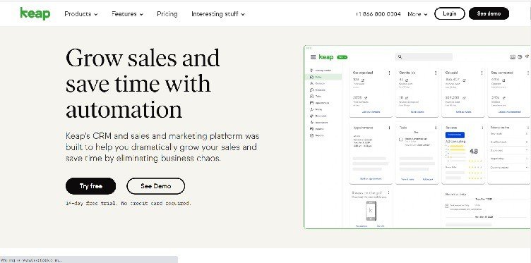Click the Login button

click(449, 13)
